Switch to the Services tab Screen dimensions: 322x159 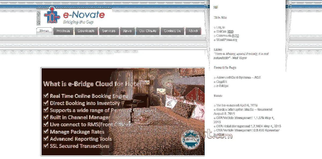coord(109,31)
